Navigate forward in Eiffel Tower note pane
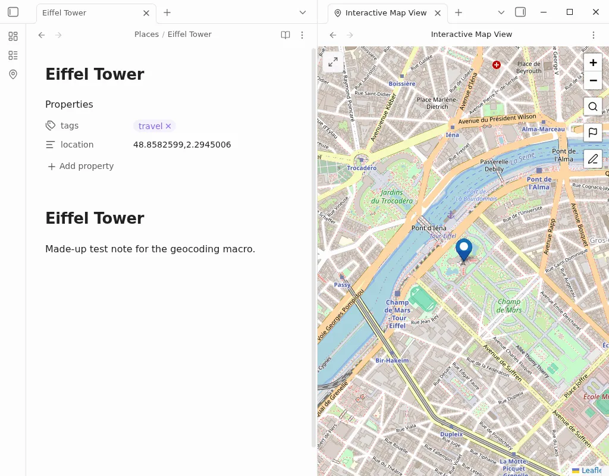Screen dimensions: 609x476 tap(58, 35)
